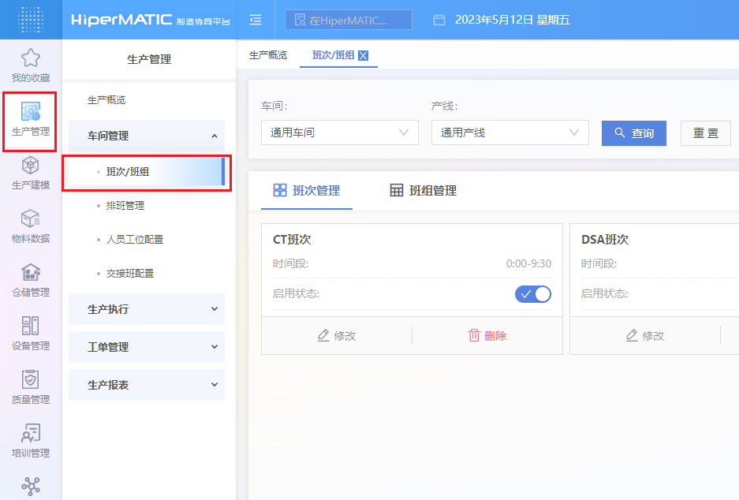Click the DSA班次 card title
This screenshot has height=500, width=739.
[x=605, y=240]
